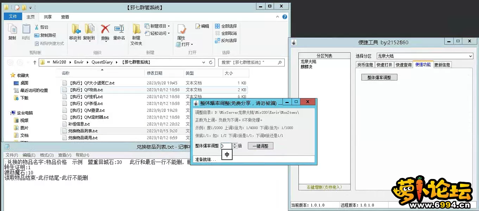Click the address bar refresh icon
Image resolution: width=479 pixels, height=211 pixels.
click(x=211, y=62)
